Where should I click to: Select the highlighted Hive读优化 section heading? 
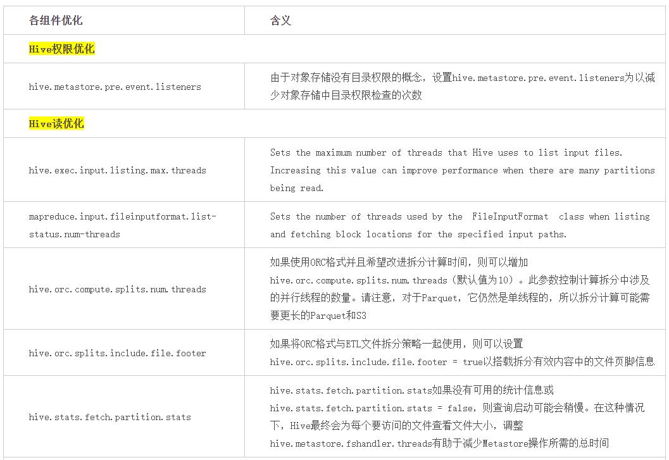(56, 123)
